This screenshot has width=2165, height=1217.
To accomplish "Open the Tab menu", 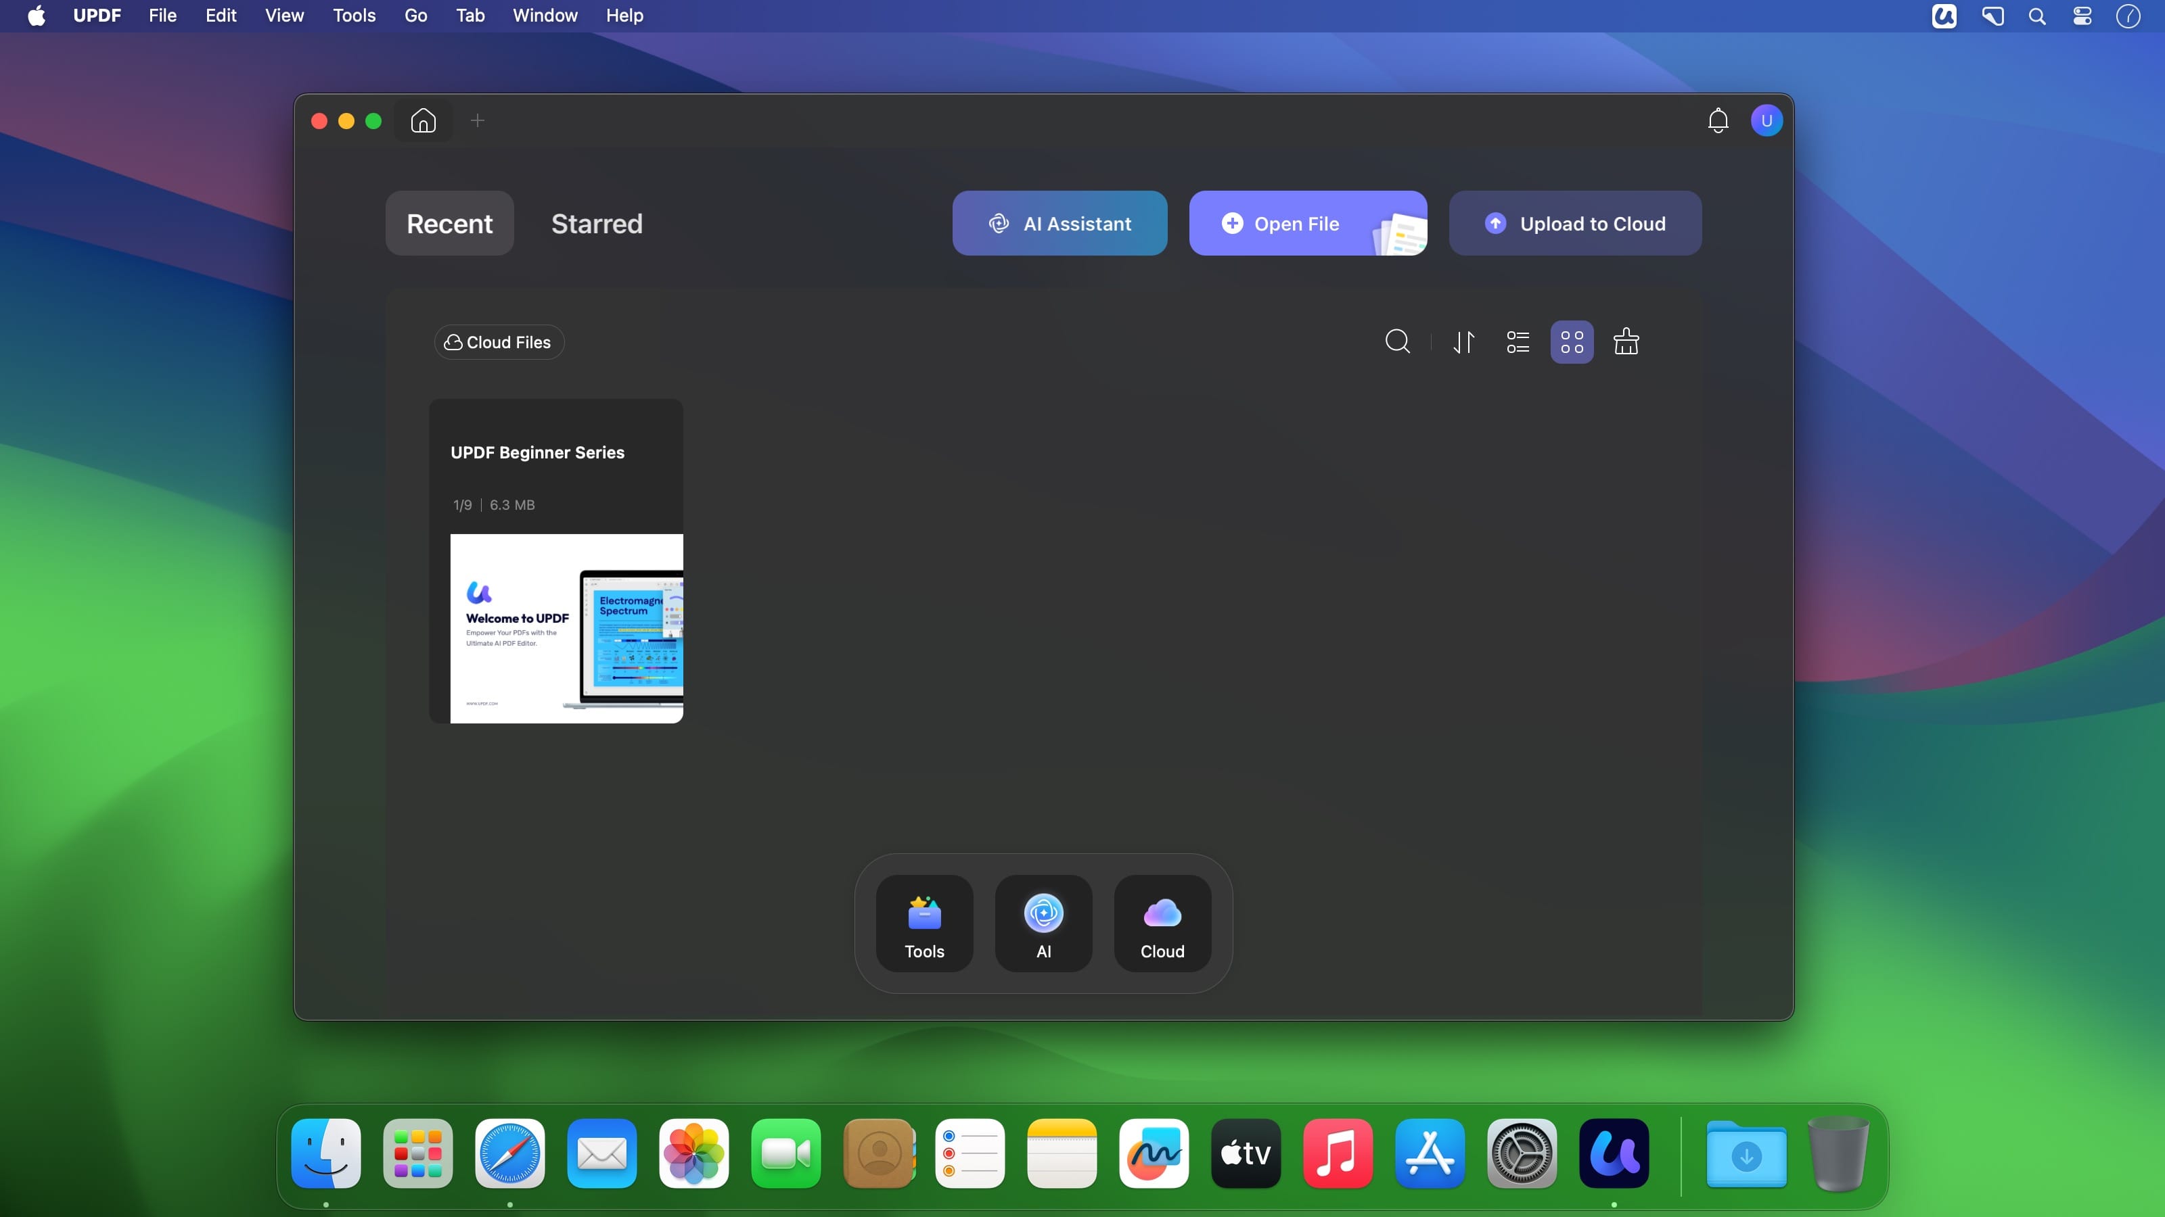I will pyautogui.click(x=470, y=16).
